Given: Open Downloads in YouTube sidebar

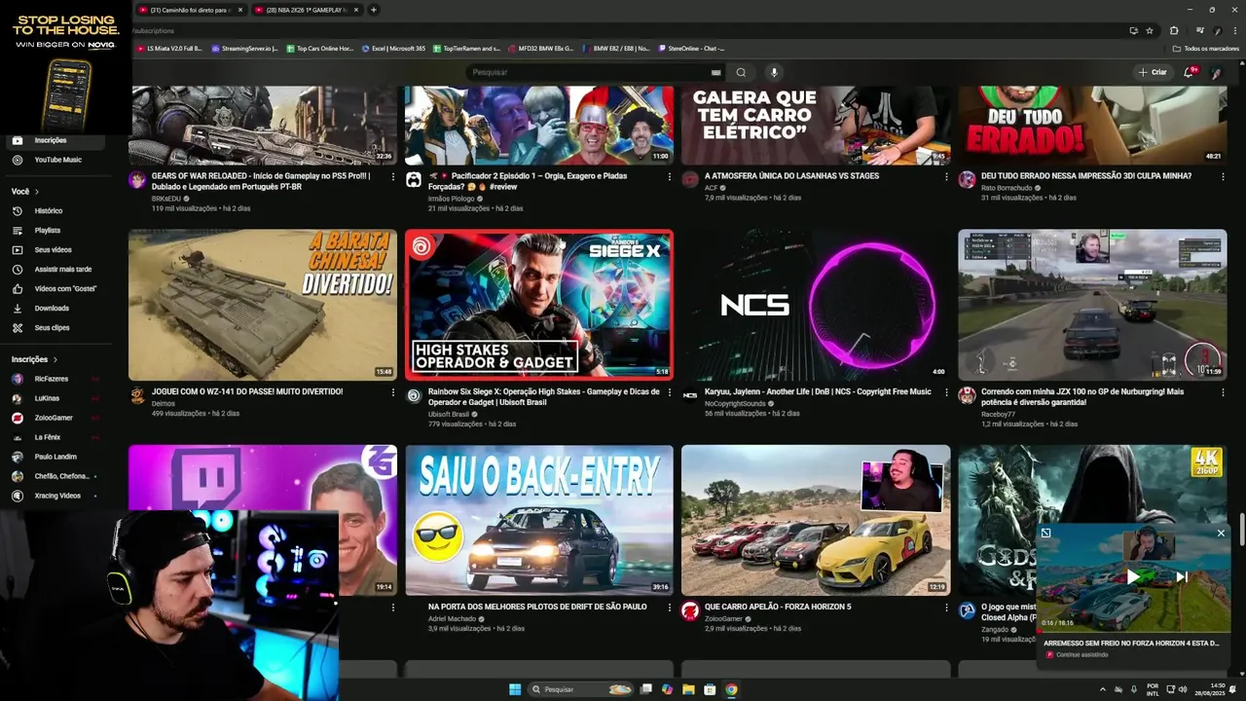Looking at the screenshot, I should pos(52,309).
